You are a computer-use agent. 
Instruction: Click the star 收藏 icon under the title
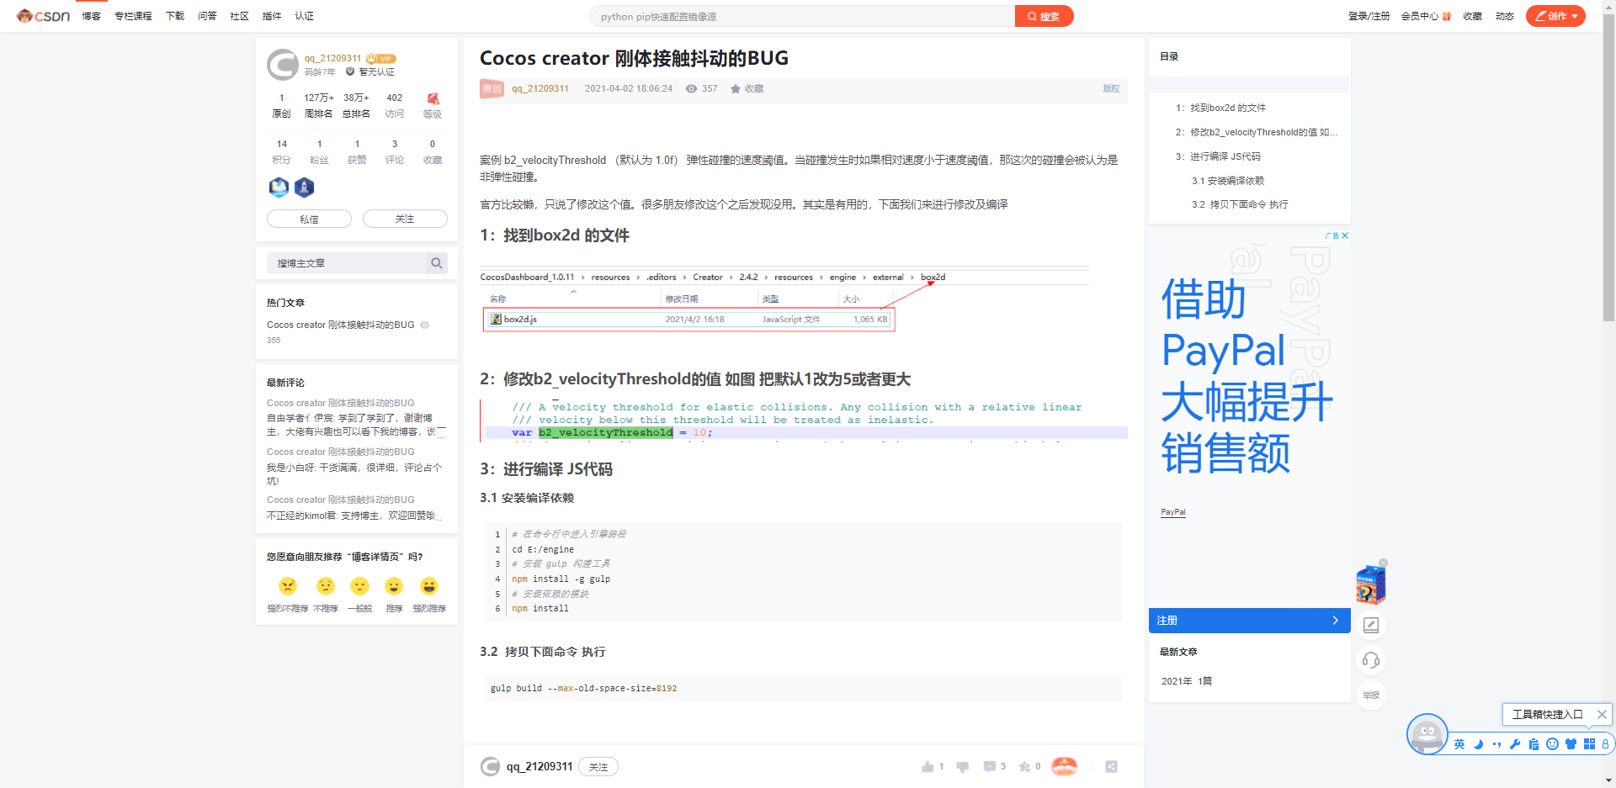[x=736, y=88]
